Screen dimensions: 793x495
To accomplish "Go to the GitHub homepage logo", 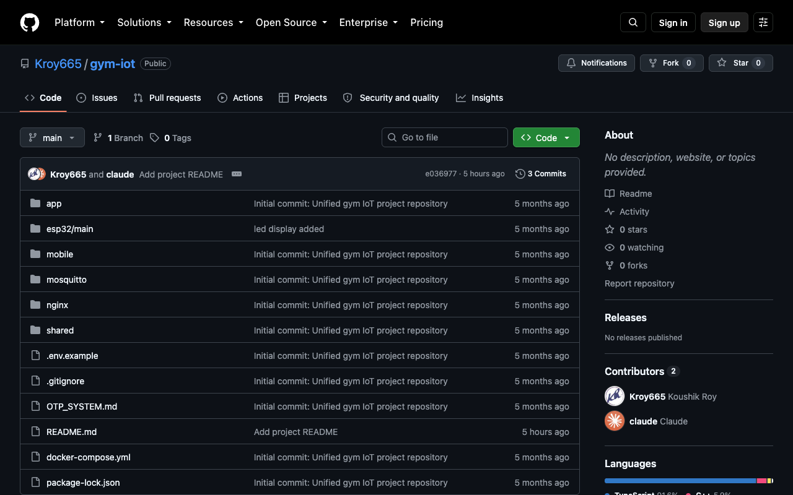I will [x=30, y=22].
